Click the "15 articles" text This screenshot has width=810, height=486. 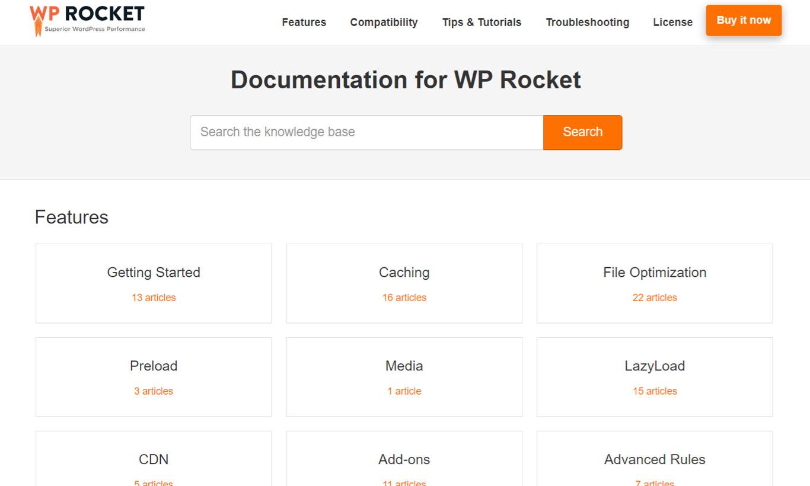(655, 391)
